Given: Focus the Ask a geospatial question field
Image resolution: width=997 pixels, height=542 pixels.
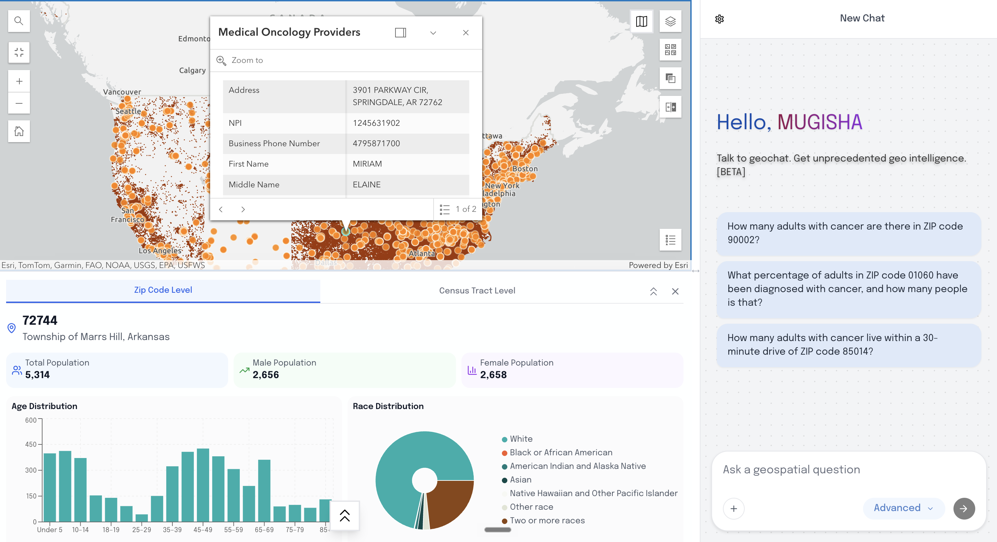Looking at the screenshot, I should [848, 470].
